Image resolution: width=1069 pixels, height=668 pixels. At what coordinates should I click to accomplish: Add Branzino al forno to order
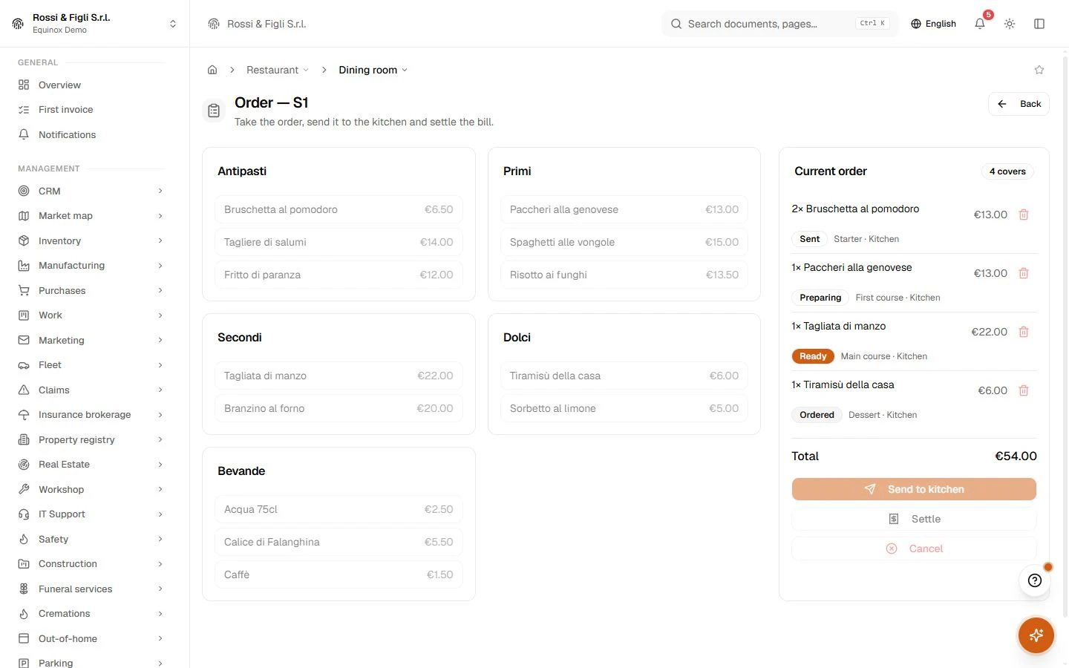[339, 408]
